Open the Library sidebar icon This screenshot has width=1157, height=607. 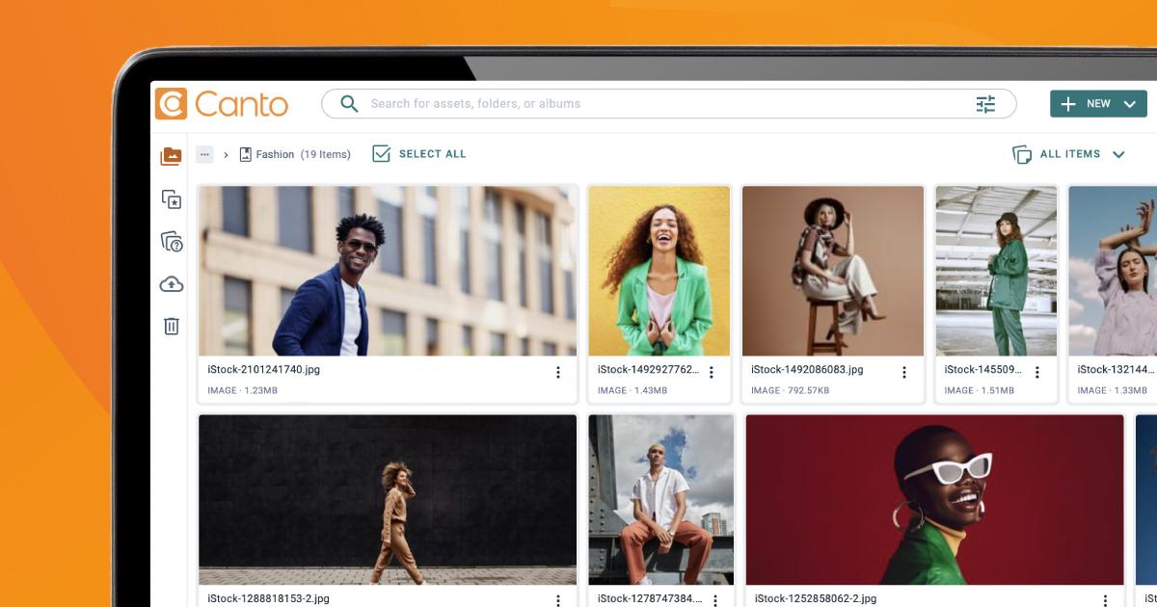[x=171, y=156]
